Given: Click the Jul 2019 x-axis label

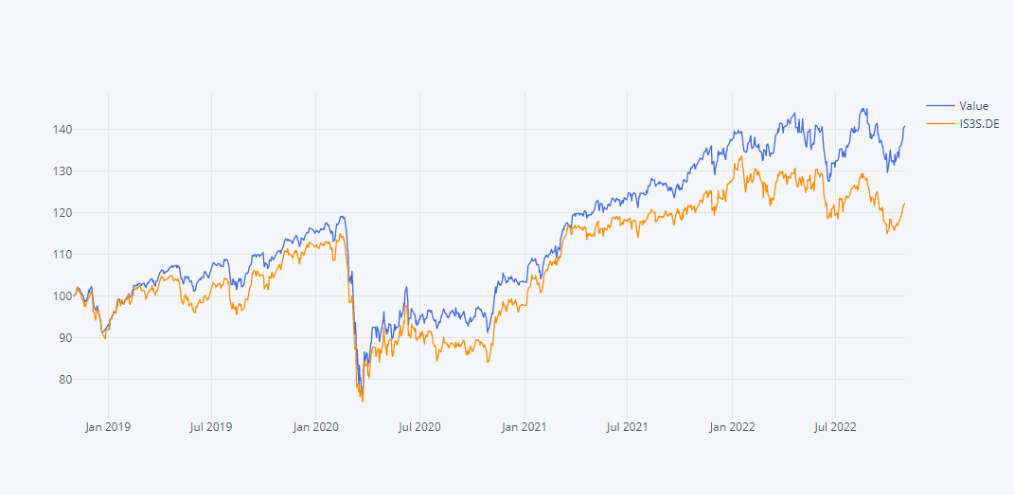Looking at the screenshot, I should point(212,427).
